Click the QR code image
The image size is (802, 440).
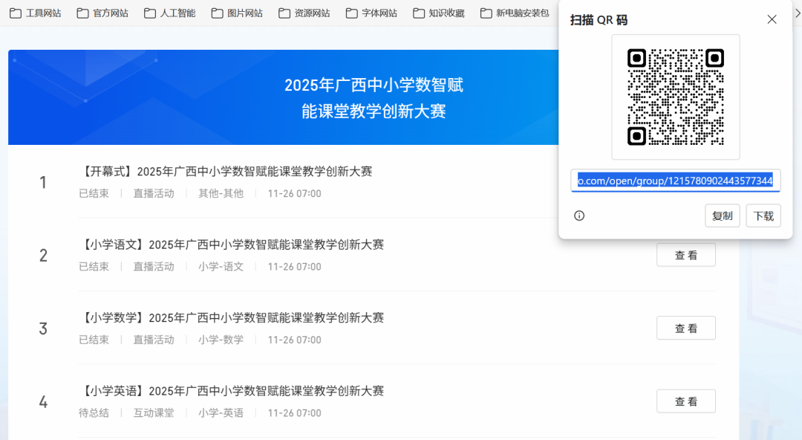click(675, 97)
